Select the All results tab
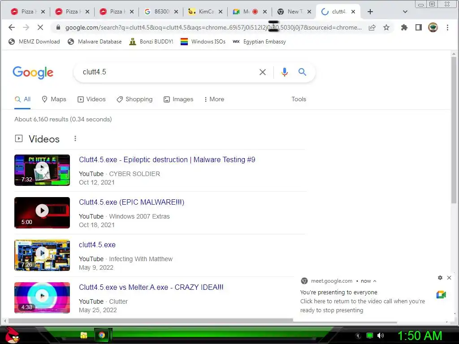Image resolution: width=459 pixels, height=344 pixels. [22, 99]
